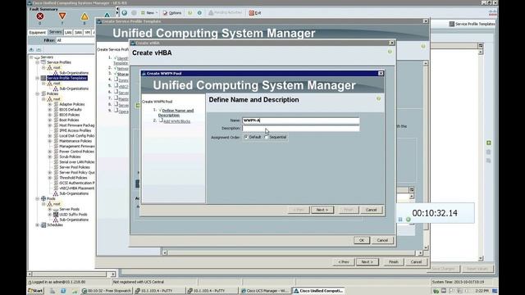The image size is (525, 295).
Task: Click Prev in Create Service Profile Template wizard
Action: point(344,262)
